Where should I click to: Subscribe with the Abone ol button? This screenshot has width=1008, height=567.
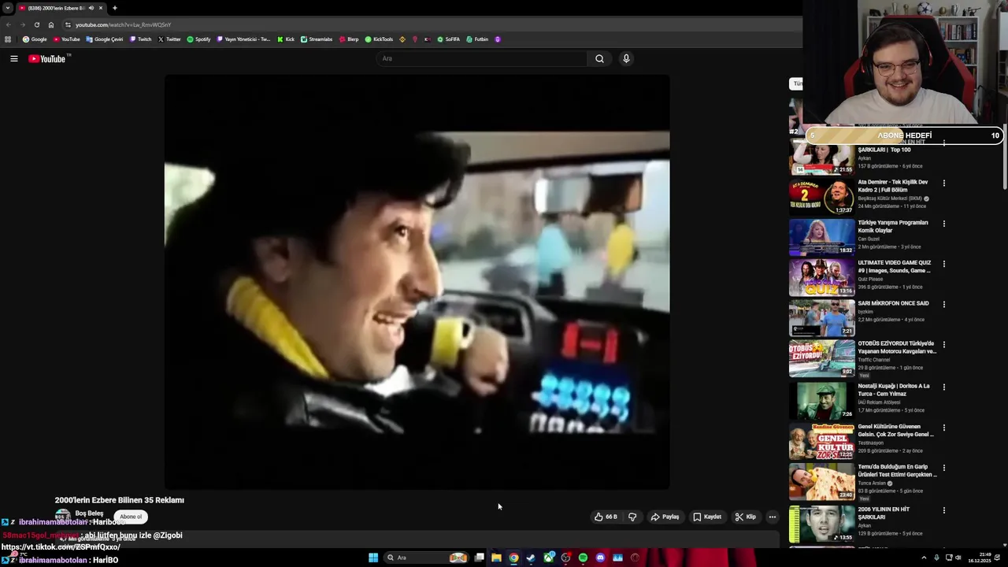pyautogui.click(x=131, y=517)
